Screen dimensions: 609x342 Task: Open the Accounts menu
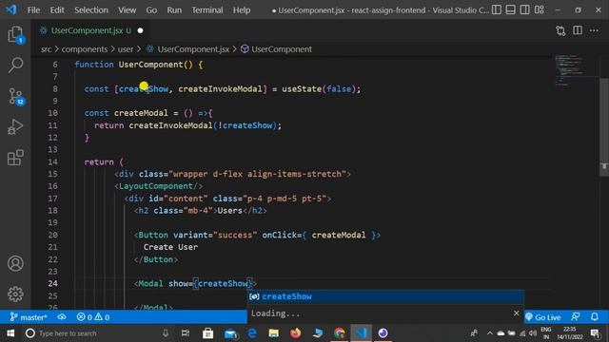coord(15,263)
